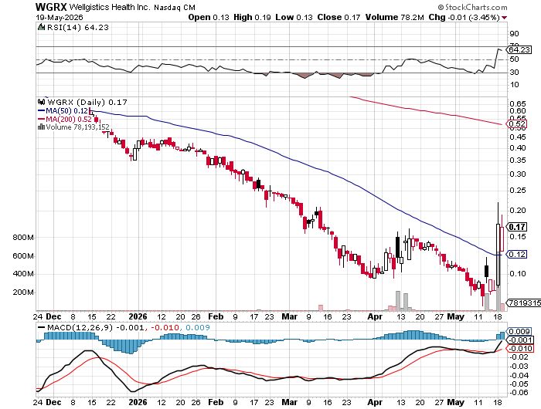Click the RSI(14) 64.23 legend text
The width and height of the screenshot is (541, 409).
click(77, 27)
